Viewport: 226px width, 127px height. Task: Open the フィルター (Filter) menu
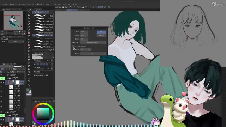click(x=56, y=4)
